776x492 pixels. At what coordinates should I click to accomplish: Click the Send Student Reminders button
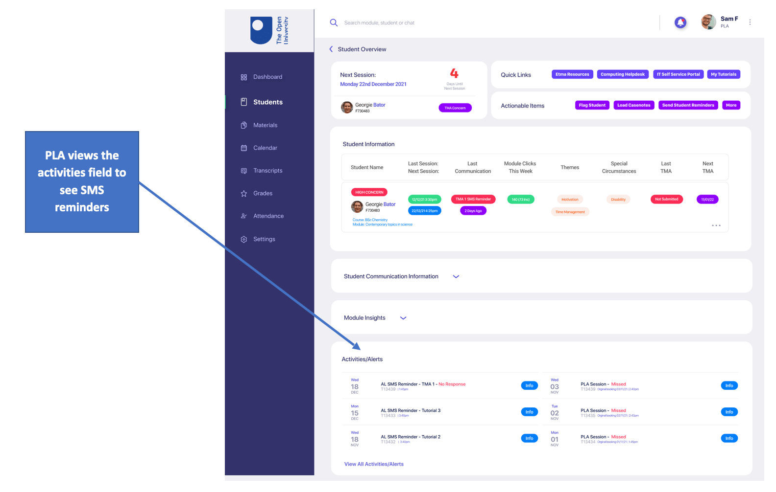(x=688, y=105)
